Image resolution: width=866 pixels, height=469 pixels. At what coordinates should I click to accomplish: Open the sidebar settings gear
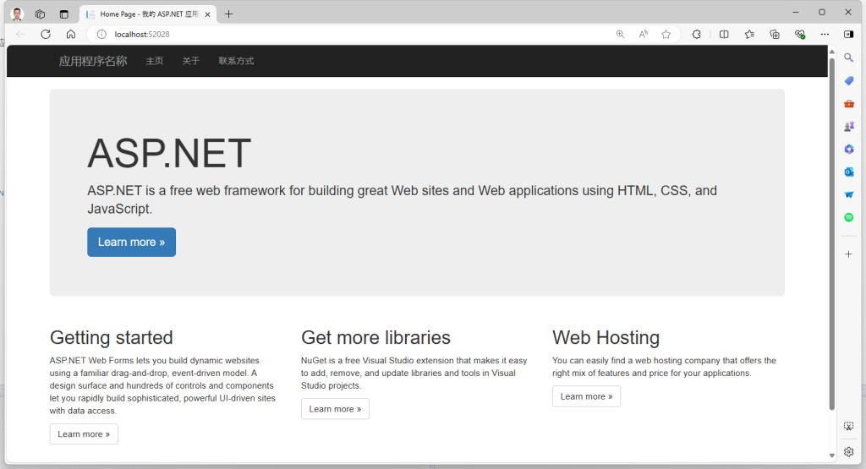click(x=849, y=451)
